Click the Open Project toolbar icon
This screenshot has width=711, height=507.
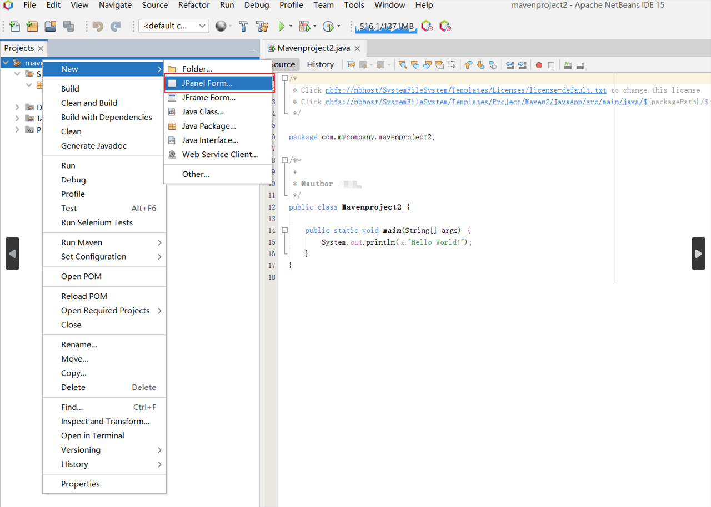(x=51, y=26)
